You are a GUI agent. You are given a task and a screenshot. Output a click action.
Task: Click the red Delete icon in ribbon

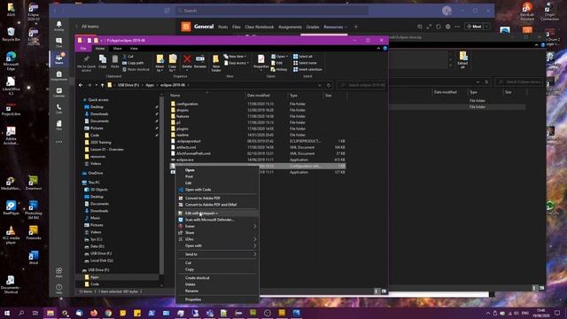click(187, 61)
